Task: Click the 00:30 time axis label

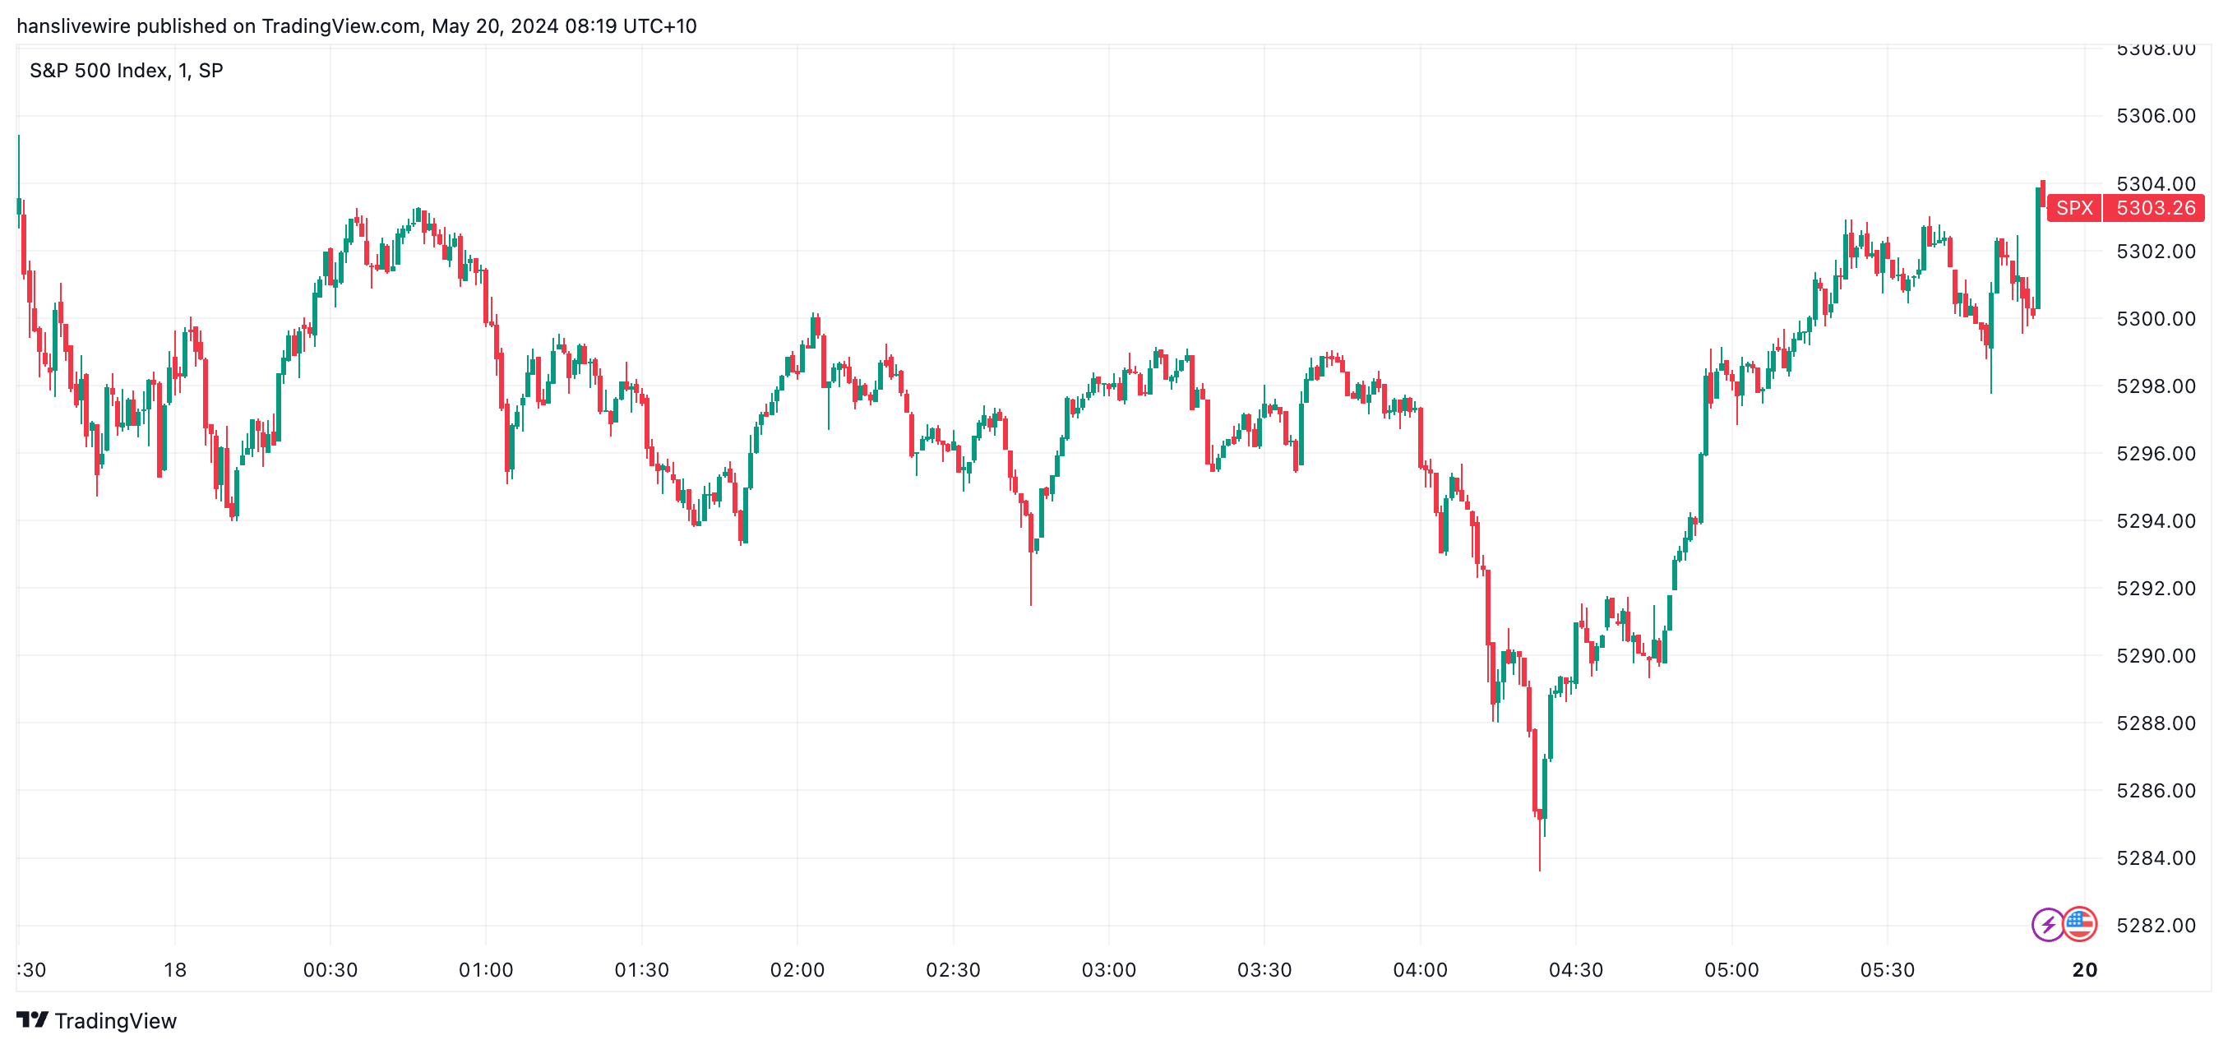Action: coord(330,969)
